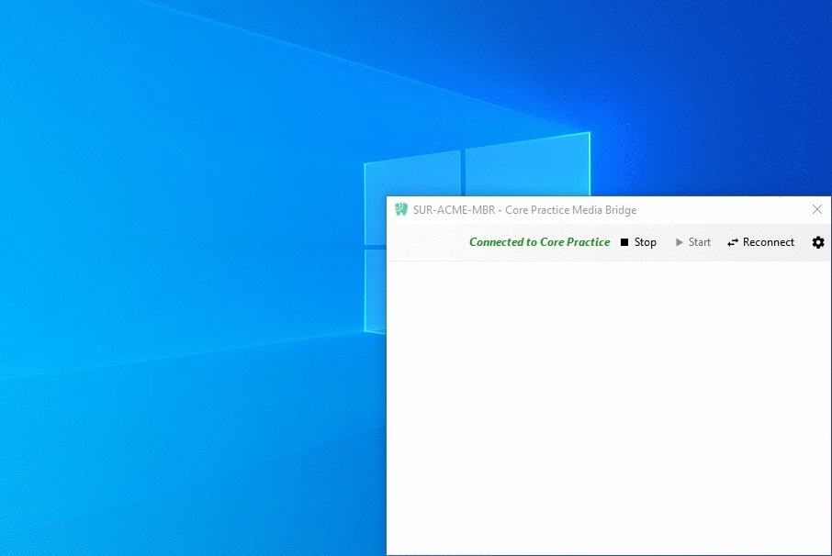Click the gray Start play triangle icon
The height and width of the screenshot is (556, 832).
point(680,242)
